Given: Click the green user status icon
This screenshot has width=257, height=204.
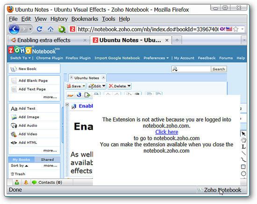Looking at the screenshot, I should click(x=17, y=182).
